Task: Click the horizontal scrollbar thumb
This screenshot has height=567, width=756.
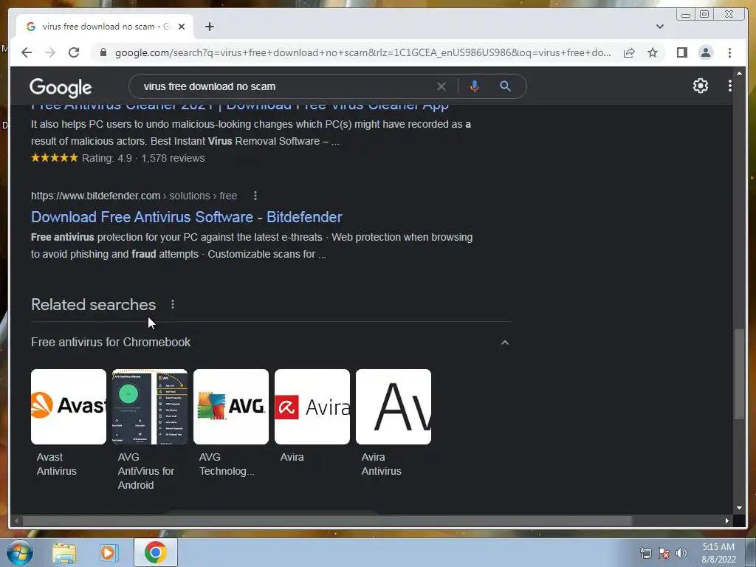Action: tap(327, 520)
